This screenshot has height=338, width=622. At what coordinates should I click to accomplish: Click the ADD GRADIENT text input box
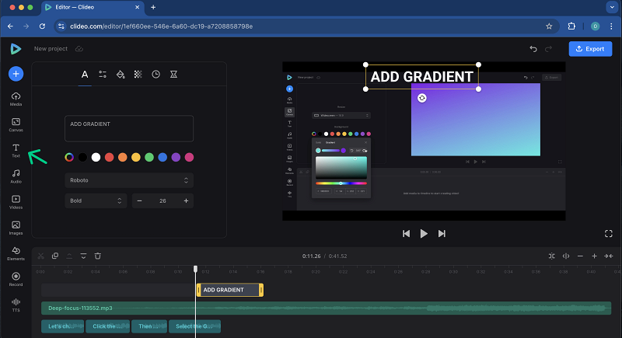click(129, 128)
